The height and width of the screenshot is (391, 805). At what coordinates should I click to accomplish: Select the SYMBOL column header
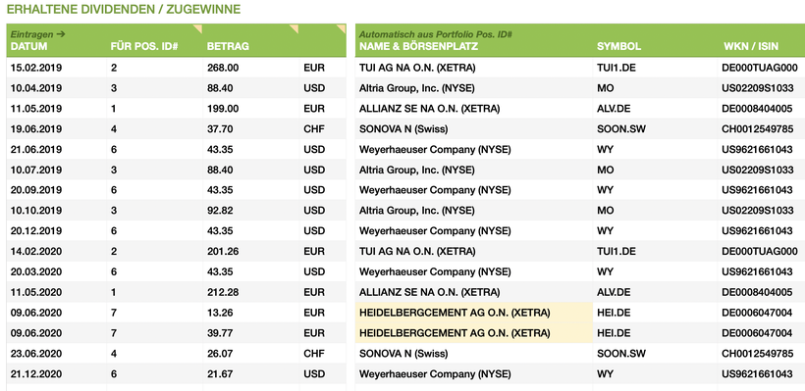(618, 46)
